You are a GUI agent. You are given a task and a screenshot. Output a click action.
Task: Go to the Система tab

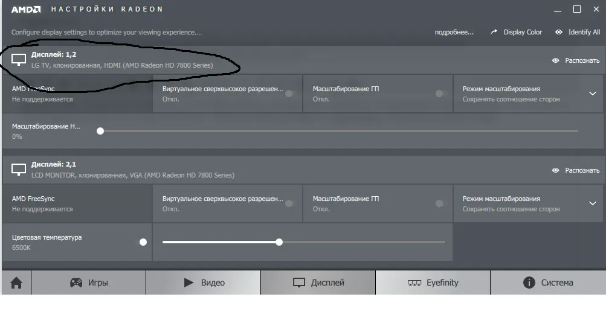(x=548, y=283)
